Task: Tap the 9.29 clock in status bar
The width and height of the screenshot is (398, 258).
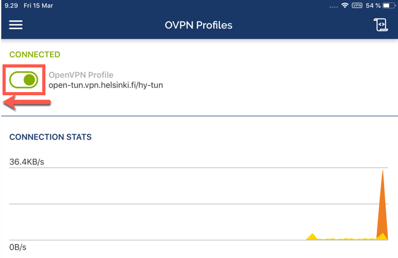Action: tap(11, 6)
